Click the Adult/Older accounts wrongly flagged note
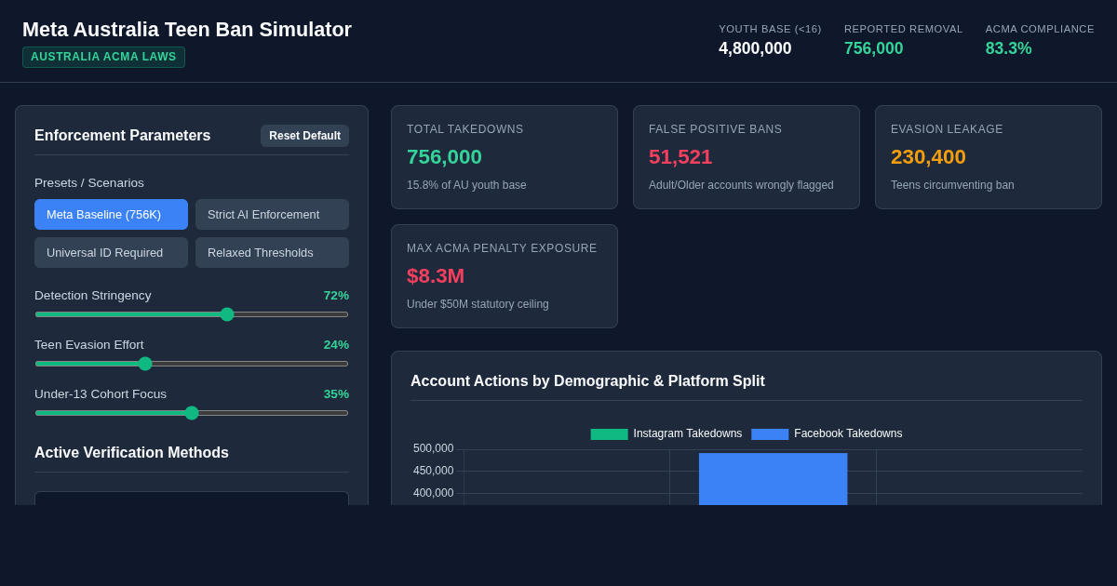1117x586 pixels. (x=741, y=185)
